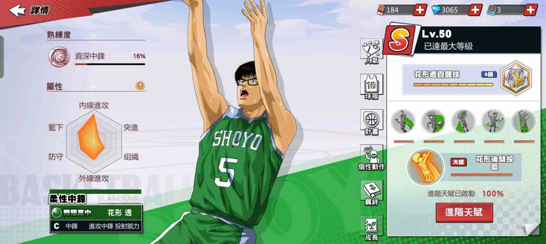Image resolution: width=546 pixels, height=244 pixels.
Task: Tap the 熟練度 section heading
Action: pos(58,35)
